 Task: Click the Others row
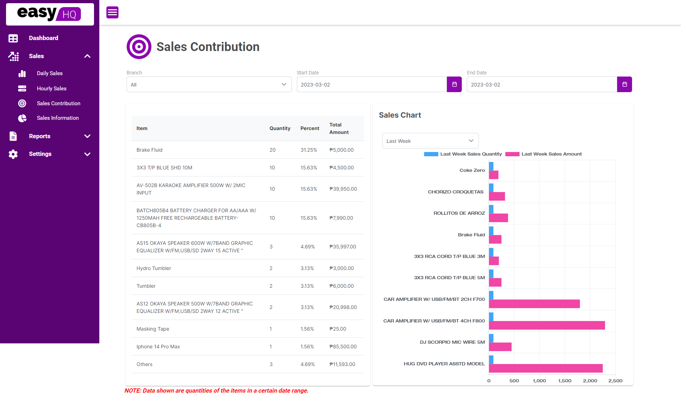pos(248,364)
